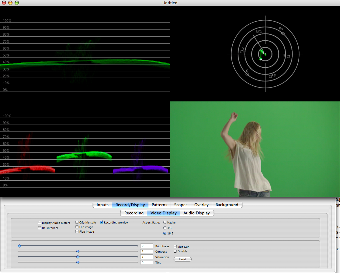
Task: Click the Saturation slider handle
Action: point(78,257)
